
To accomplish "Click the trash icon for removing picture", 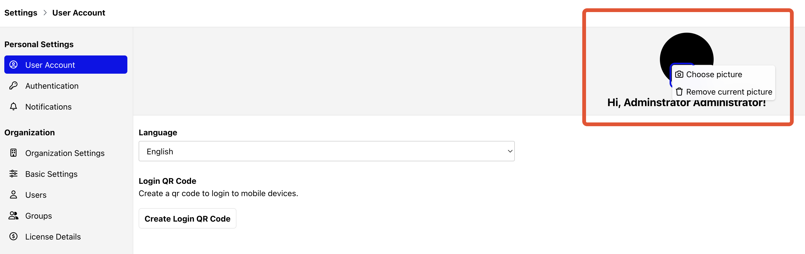I will tap(679, 92).
